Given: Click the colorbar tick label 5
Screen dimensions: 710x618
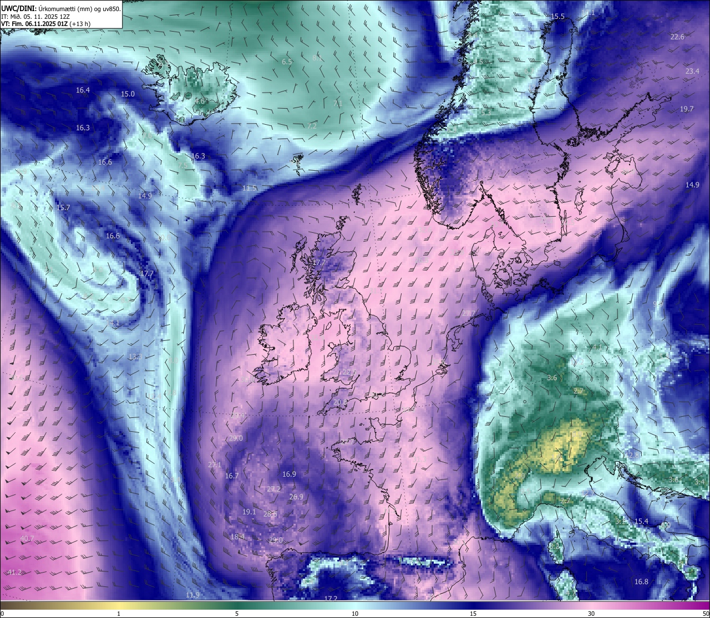Looking at the screenshot, I should (237, 614).
